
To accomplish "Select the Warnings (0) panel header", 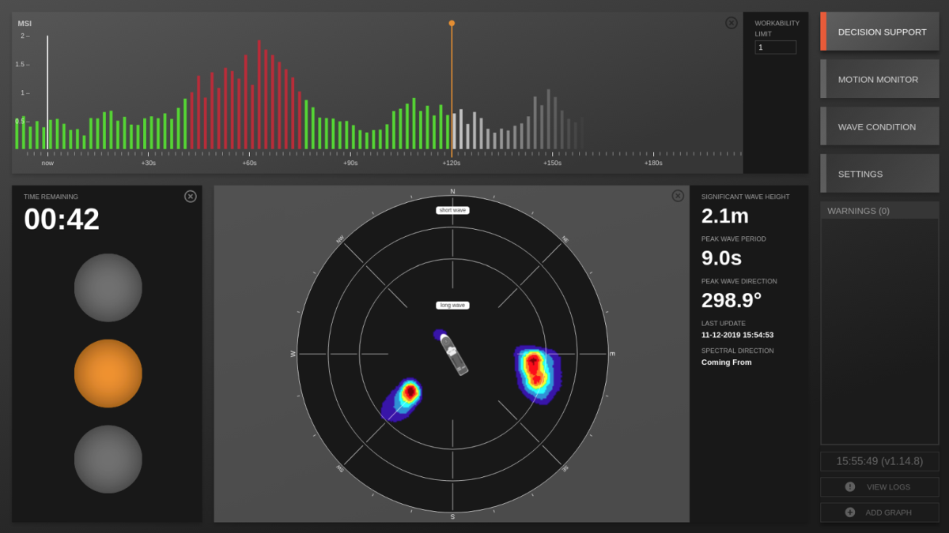I will (879, 211).
